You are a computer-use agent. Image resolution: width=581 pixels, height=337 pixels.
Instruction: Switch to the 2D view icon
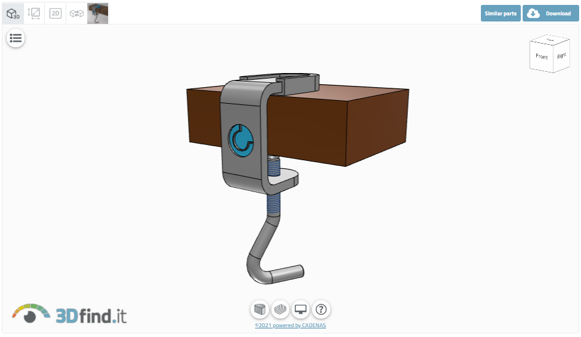pos(55,14)
